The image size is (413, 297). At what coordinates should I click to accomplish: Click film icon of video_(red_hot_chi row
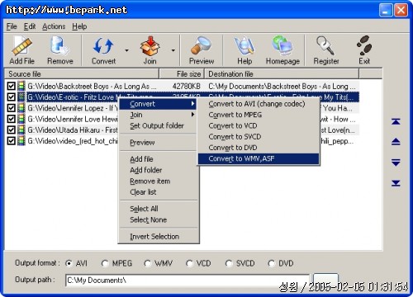click(21, 141)
